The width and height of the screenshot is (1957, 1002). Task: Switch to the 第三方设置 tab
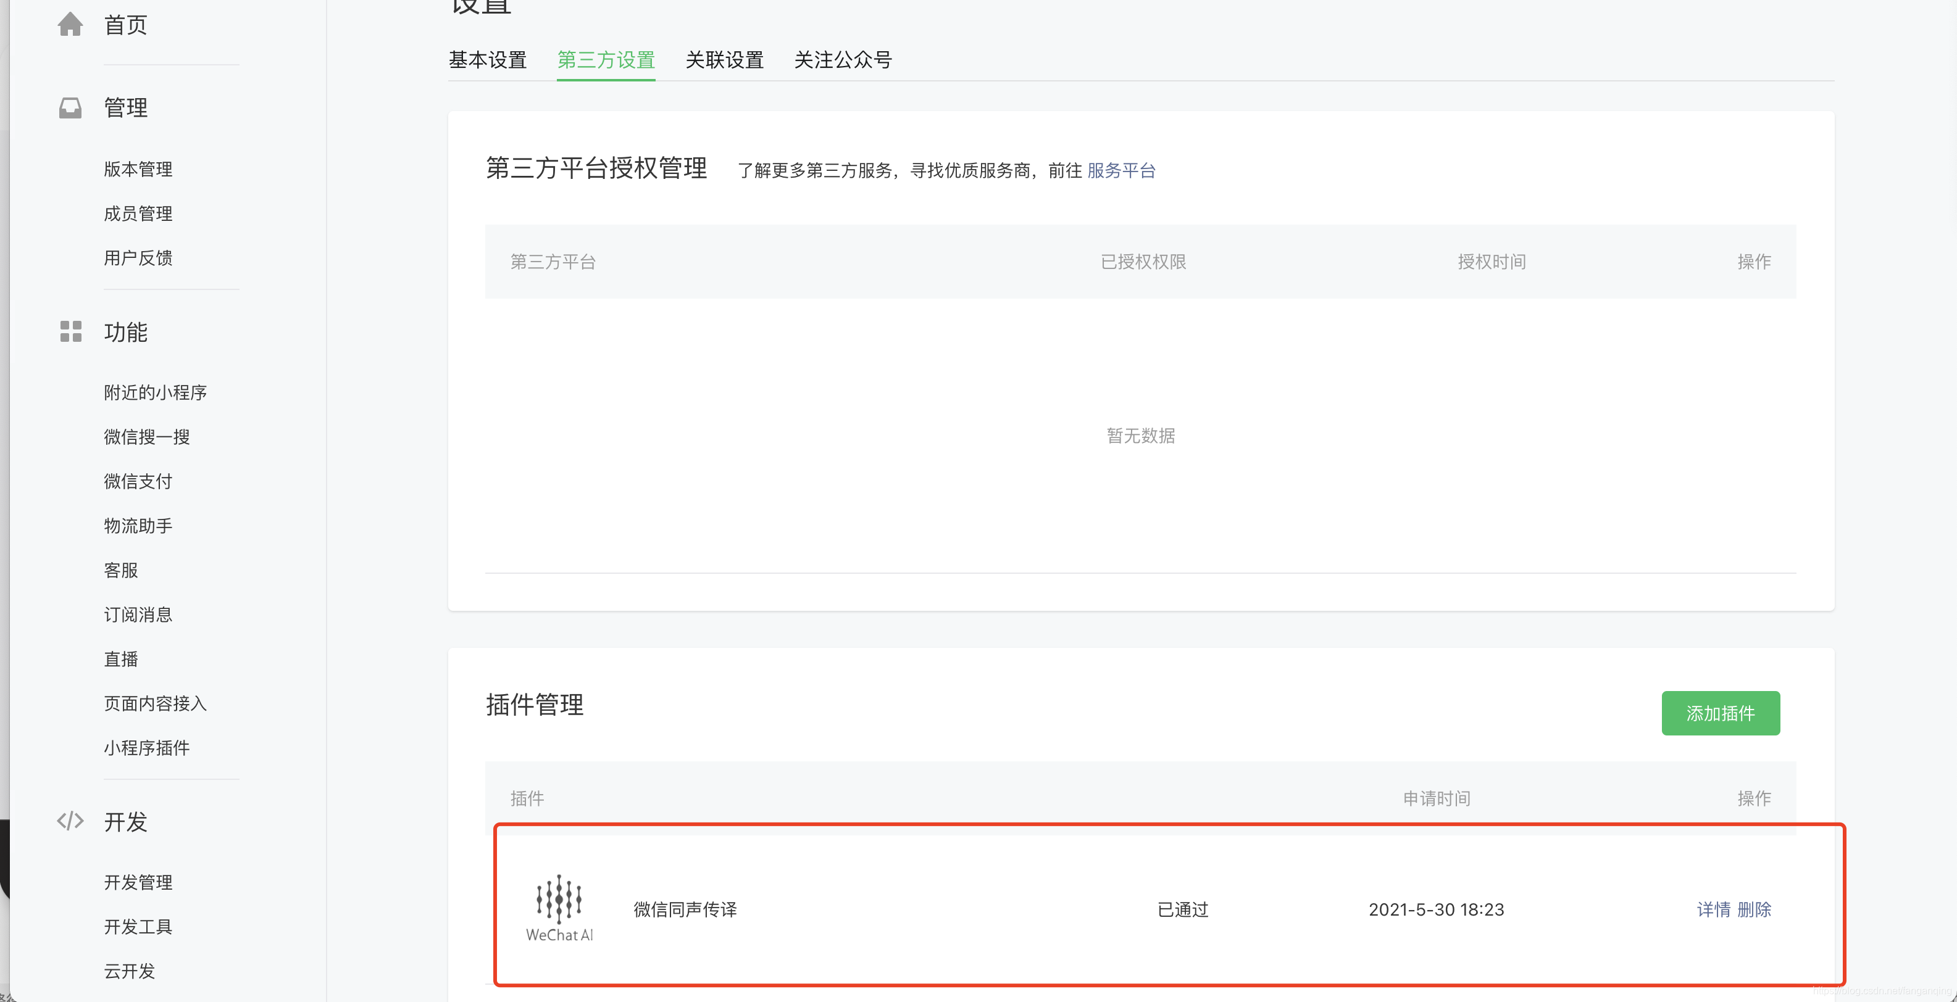(x=606, y=60)
